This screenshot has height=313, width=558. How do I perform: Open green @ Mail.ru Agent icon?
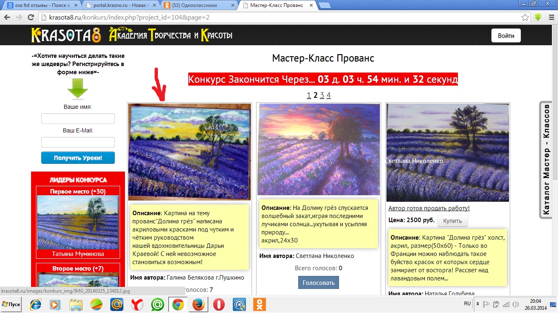point(158,304)
